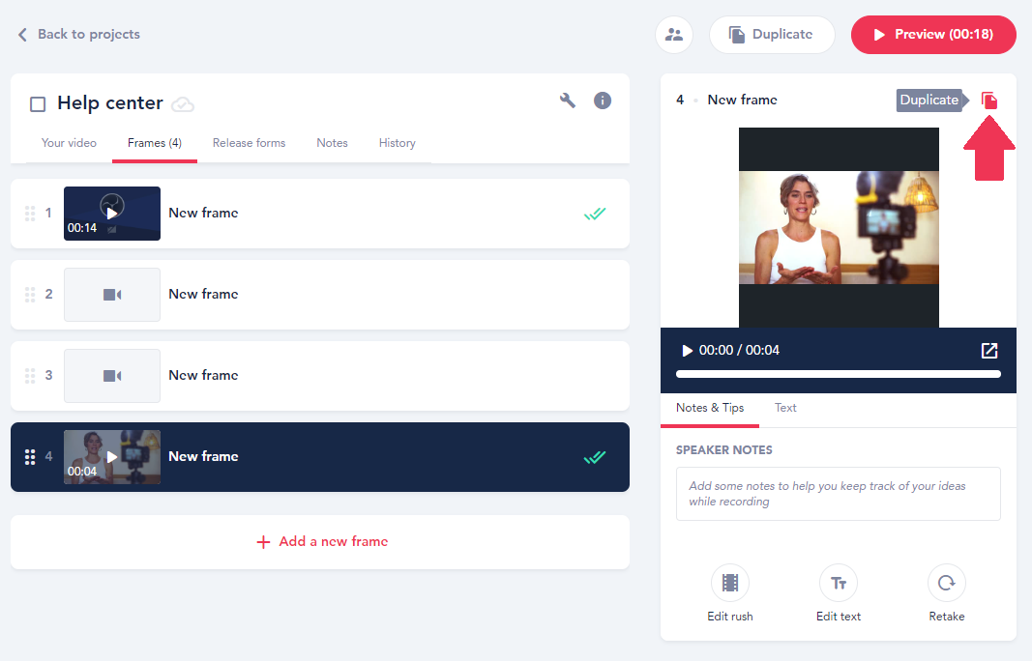1032x661 pixels.
Task: Open the project info icon
Action: (x=603, y=101)
